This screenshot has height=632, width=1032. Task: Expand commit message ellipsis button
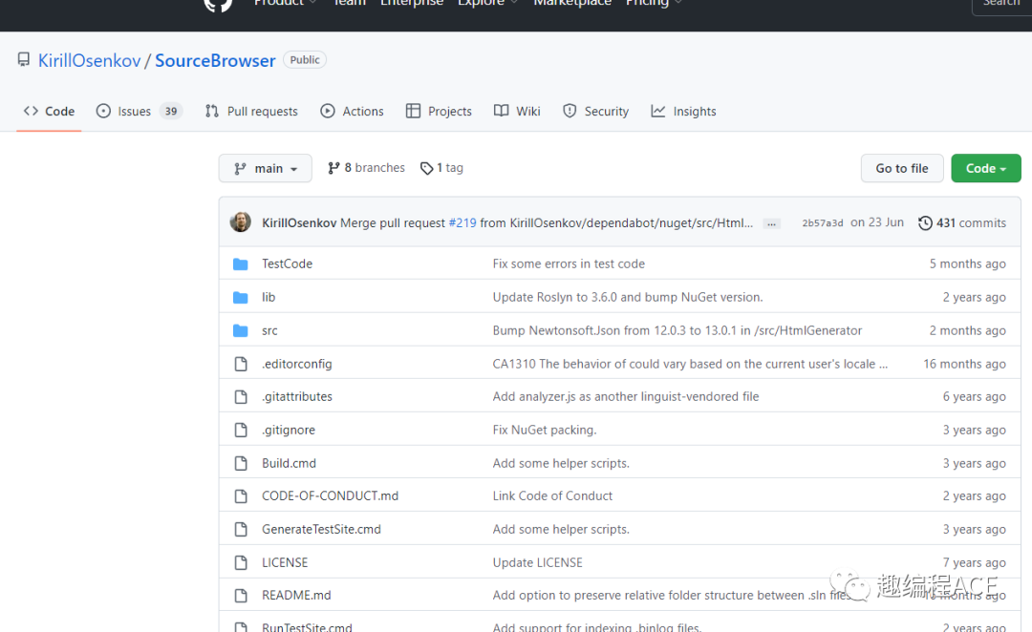pos(771,223)
